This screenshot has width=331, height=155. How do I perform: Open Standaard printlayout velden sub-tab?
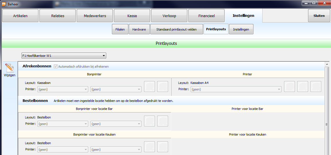176,29
